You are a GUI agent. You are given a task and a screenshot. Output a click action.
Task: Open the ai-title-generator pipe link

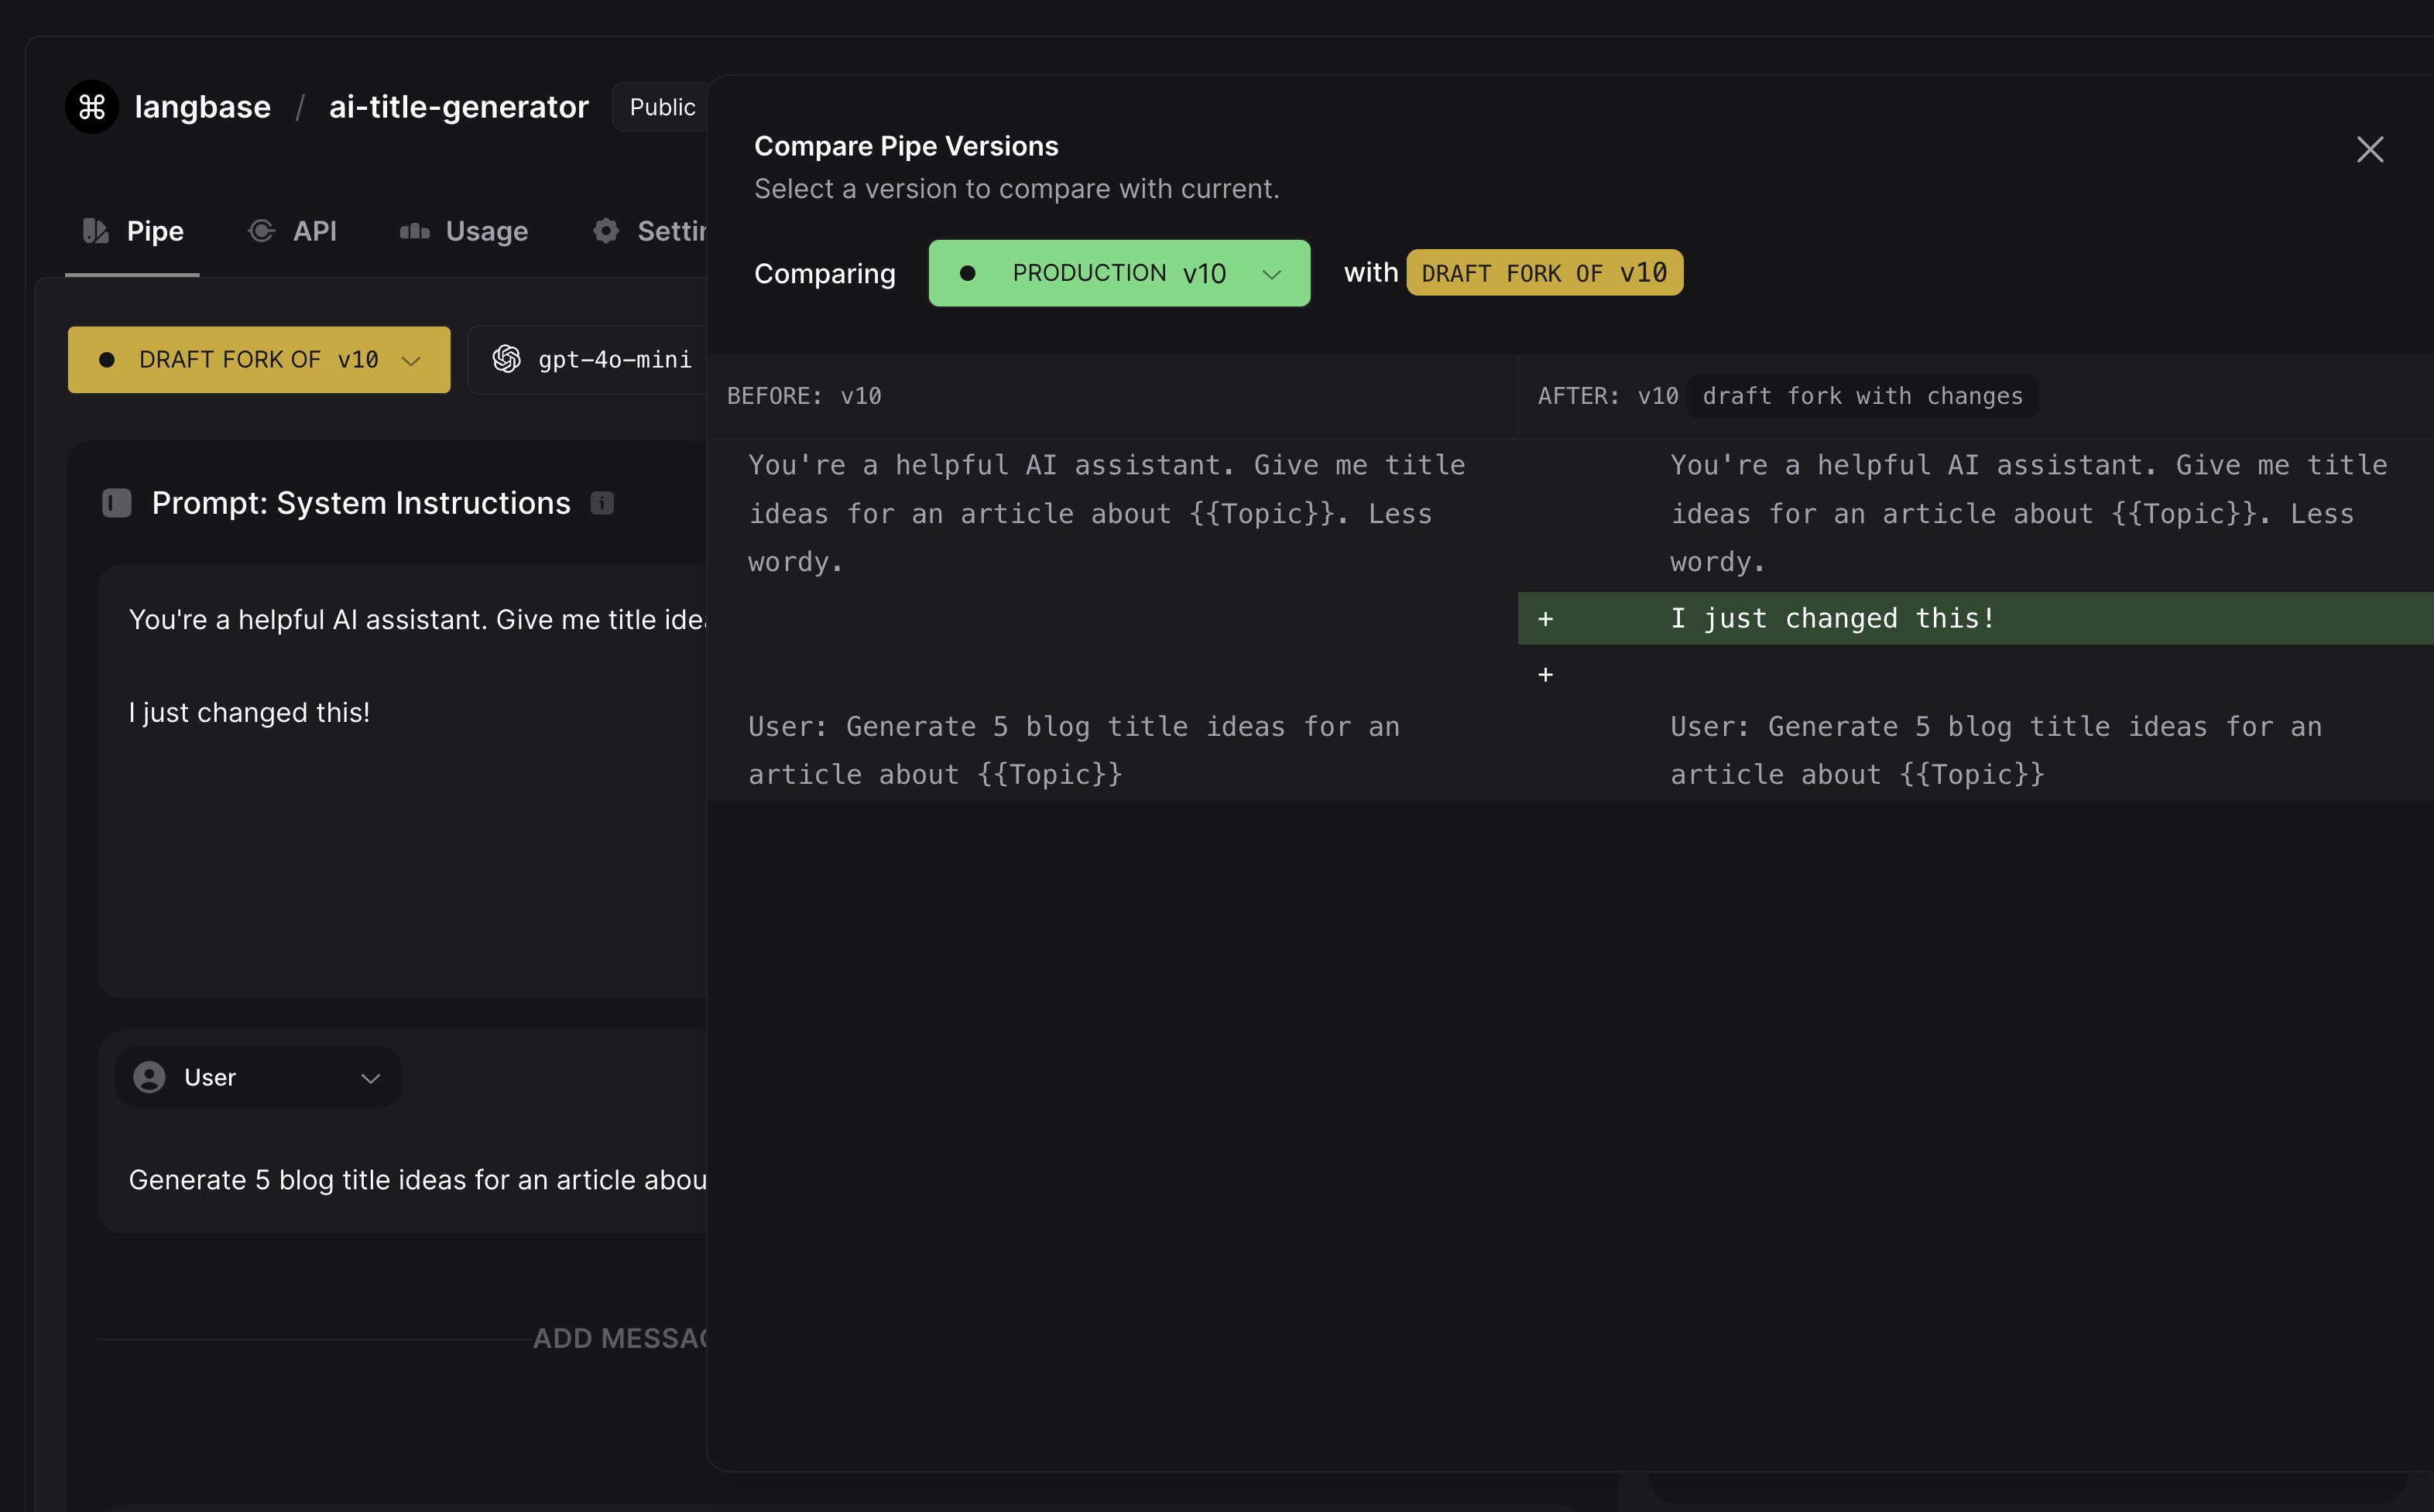(x=458, y=107)
